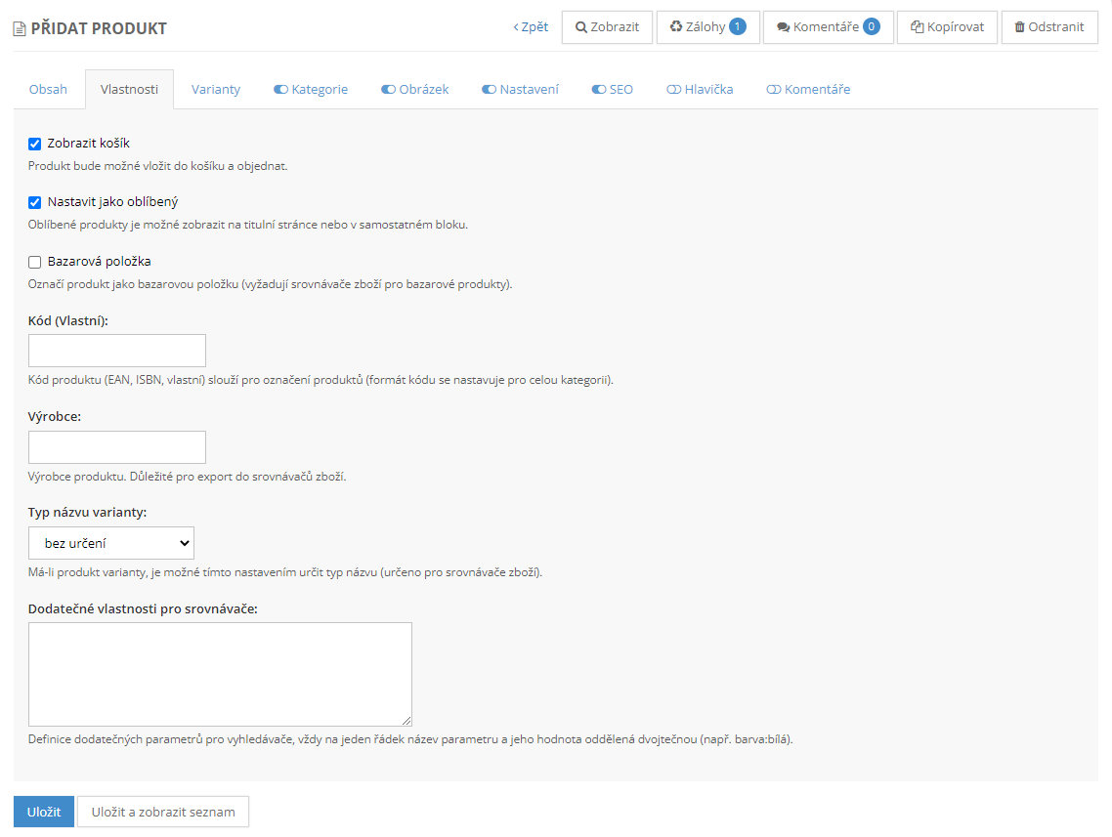Click the copy icon on Kopírovat button

coord(917,27)
